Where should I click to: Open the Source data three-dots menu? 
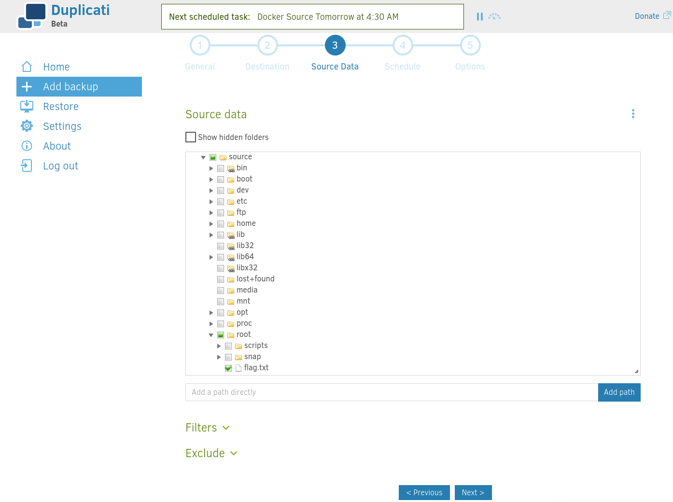[633, 114]
